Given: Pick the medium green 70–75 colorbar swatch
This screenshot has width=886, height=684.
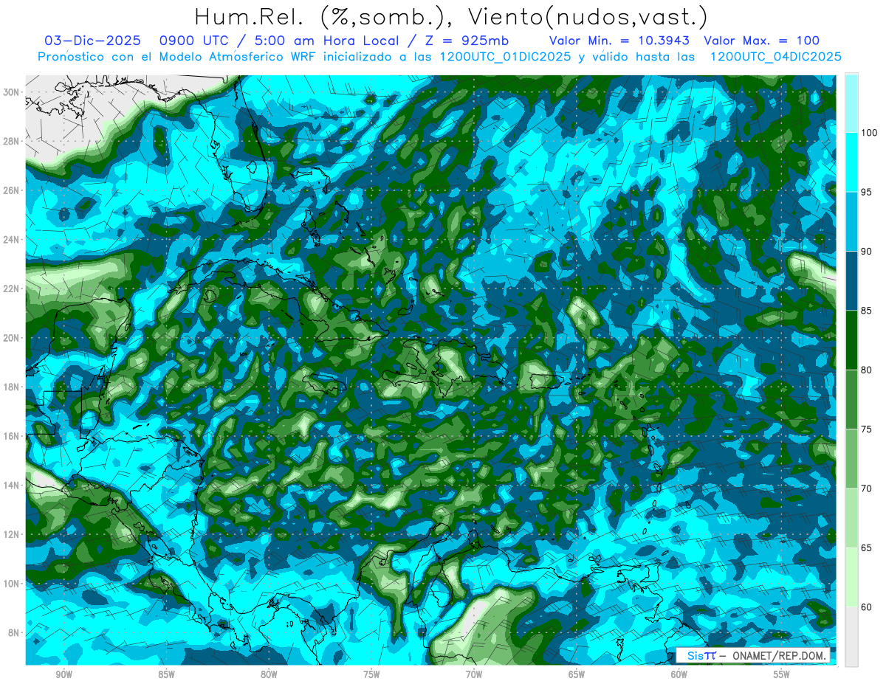Looking at the screenshot, I should coord(851,459).
